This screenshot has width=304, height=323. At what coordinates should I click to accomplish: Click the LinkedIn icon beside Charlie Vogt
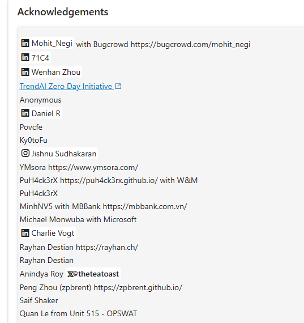pyautogui.click(x=25, y=233)
